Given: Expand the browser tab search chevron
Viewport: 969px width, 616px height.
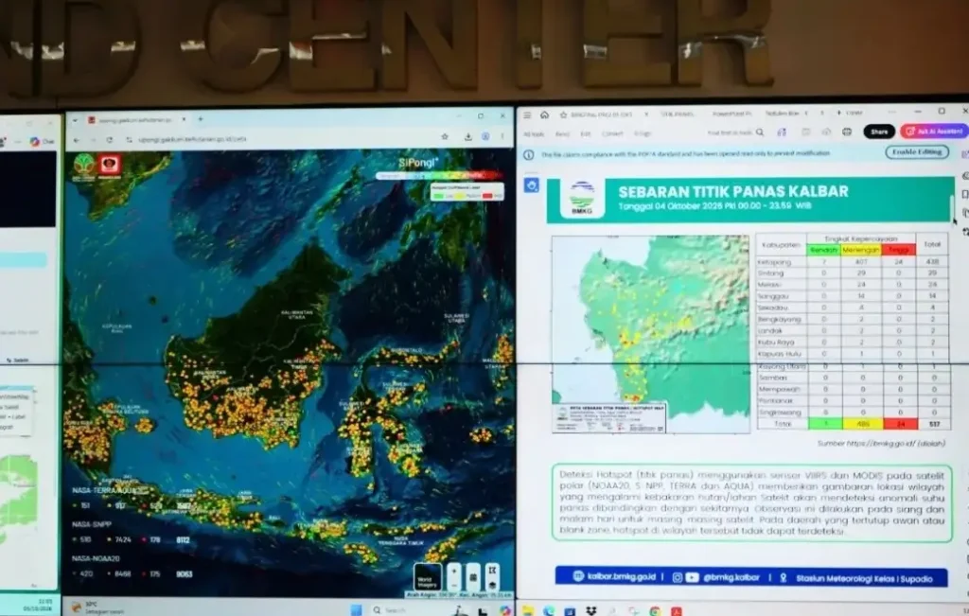Looking at the screenshot, I should (x=75, y=120).
